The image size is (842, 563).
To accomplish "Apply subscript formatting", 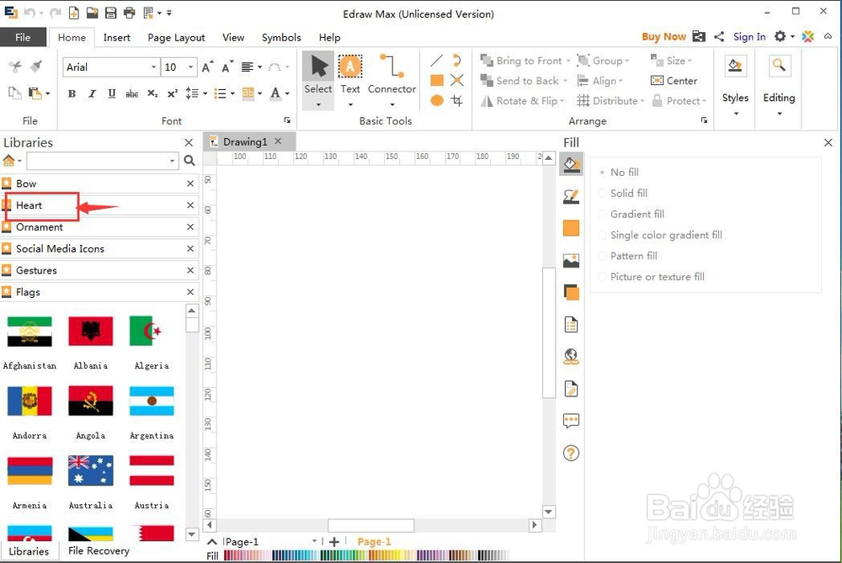I will click(152, 94).
